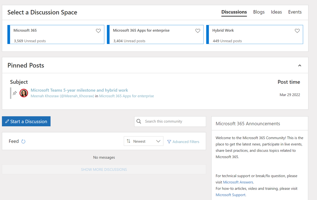Click the pin icon on pinned post
The image size is (317, 200).
[x=15, y=93]
